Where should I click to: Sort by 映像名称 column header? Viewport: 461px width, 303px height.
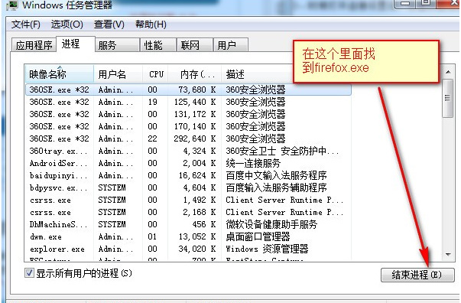click(x=60, y=74)
